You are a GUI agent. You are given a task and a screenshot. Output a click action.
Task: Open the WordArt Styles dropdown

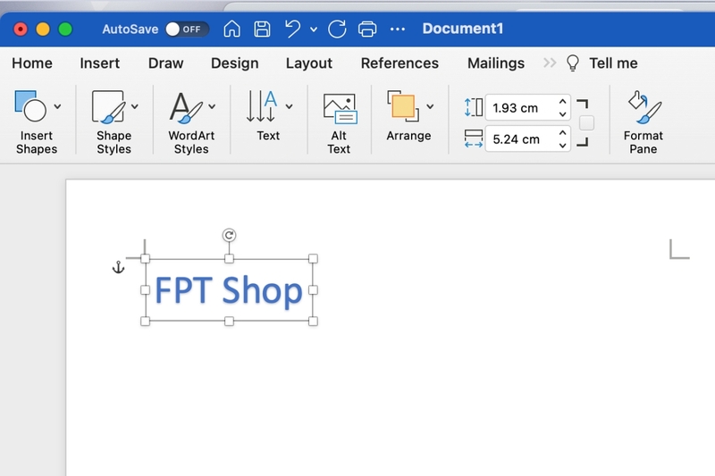click(212, 106)
